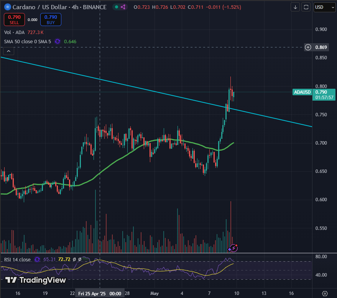Select the SMA 50 close indicator legend
337x298 pixels.
(x=28, y=42)
